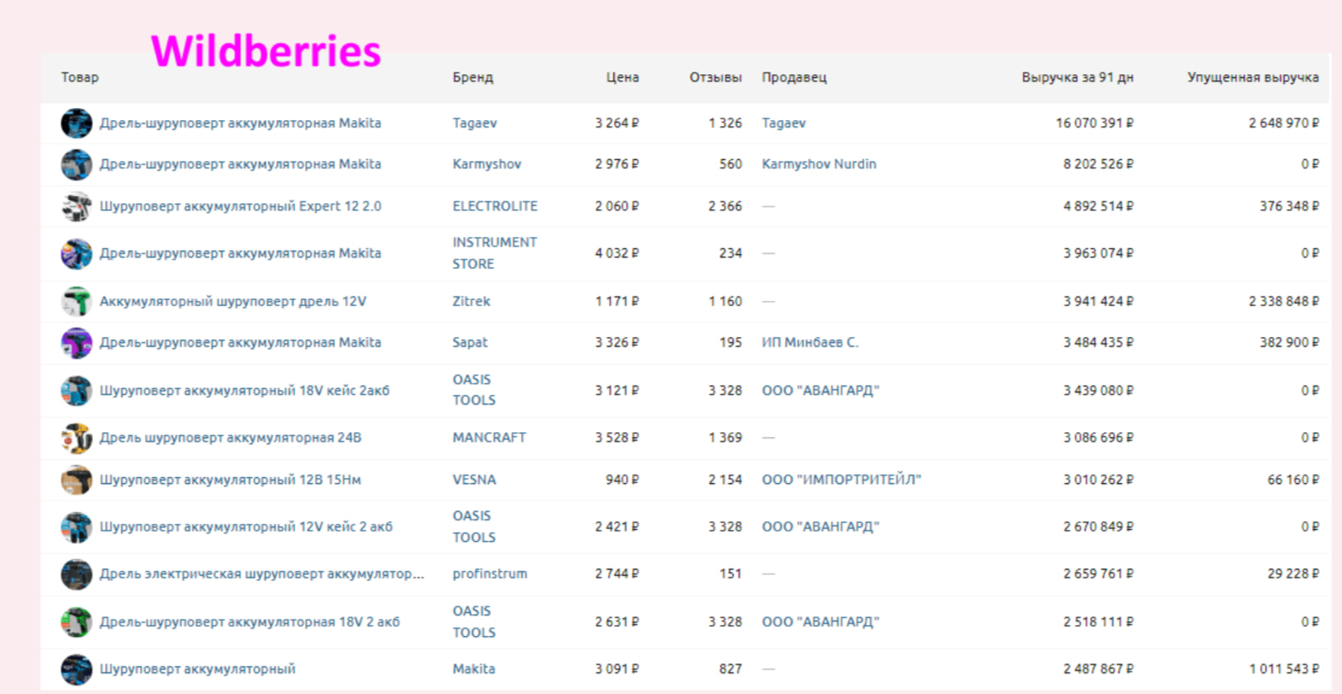Click Tagaev in the Бренд column
1342x694 pixels.
pyautogui.click(x=475, y=123)
